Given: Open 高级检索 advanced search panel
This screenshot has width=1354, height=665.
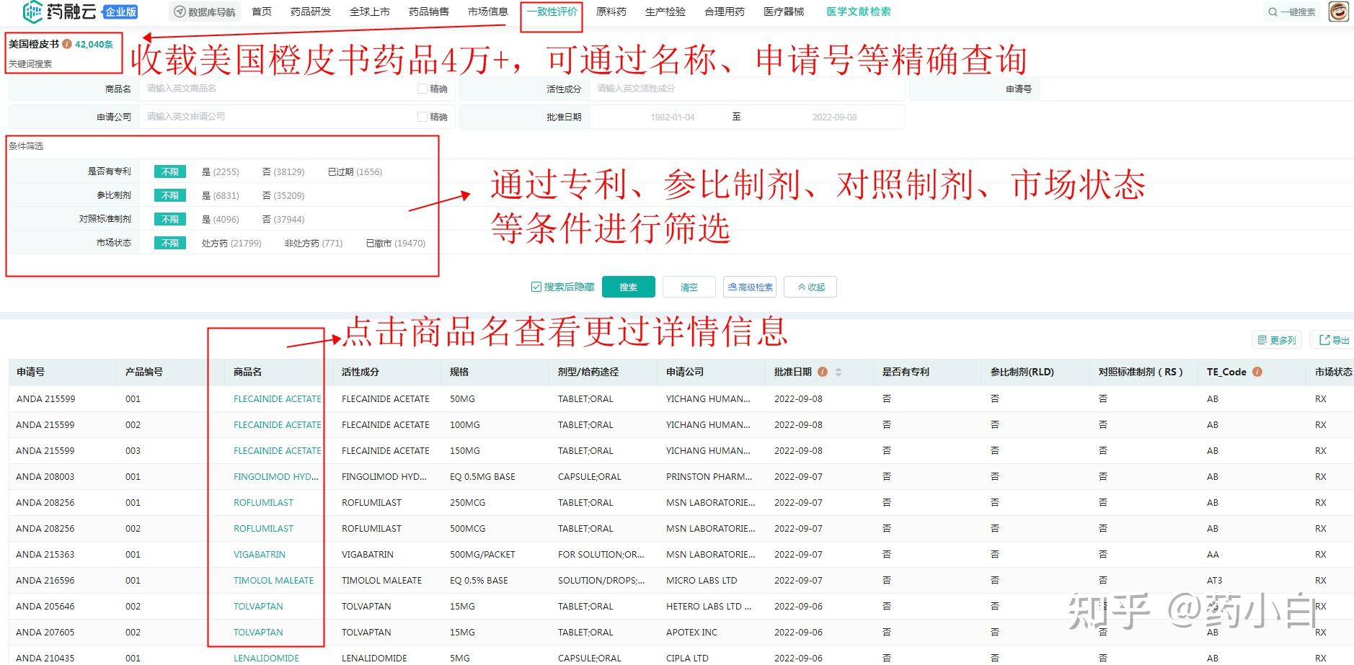Looking at the screenshot, I should [749, 286].
